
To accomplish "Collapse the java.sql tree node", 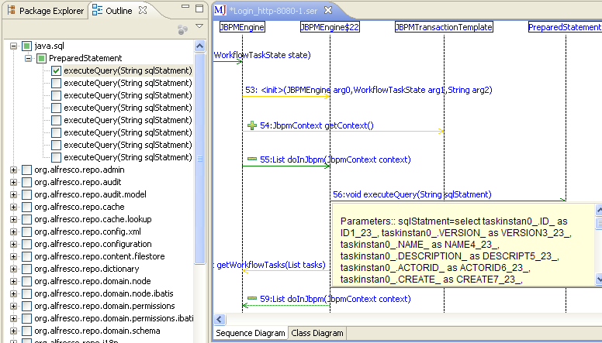I will pyautogui.click(x=14, y=46).
